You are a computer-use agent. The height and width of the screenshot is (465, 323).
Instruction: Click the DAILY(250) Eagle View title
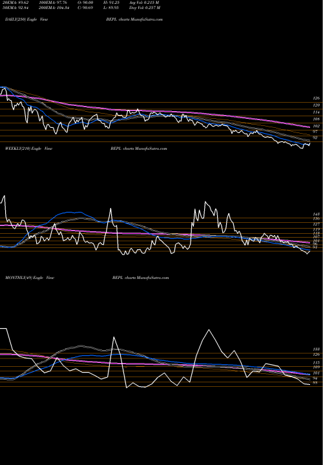click(x=26, y=19)
